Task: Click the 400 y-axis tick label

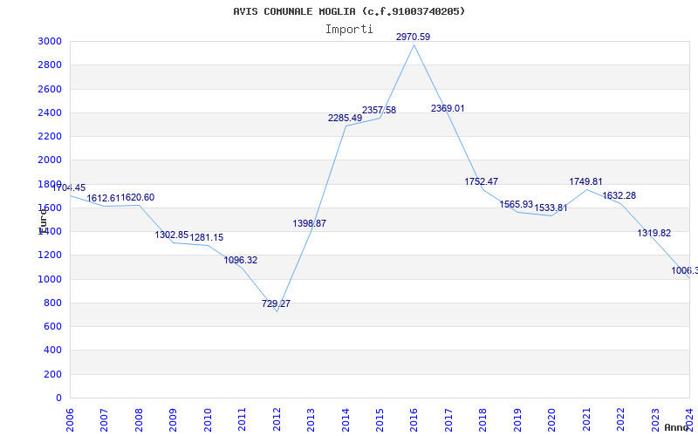Action: pyautogui.click(x=52, y=351)
